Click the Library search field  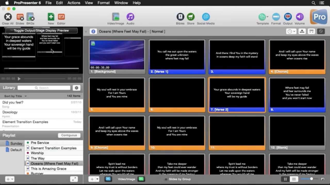click(44, 88)
